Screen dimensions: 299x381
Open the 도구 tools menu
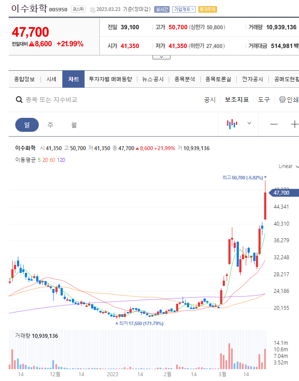click(x=264, y=100)
